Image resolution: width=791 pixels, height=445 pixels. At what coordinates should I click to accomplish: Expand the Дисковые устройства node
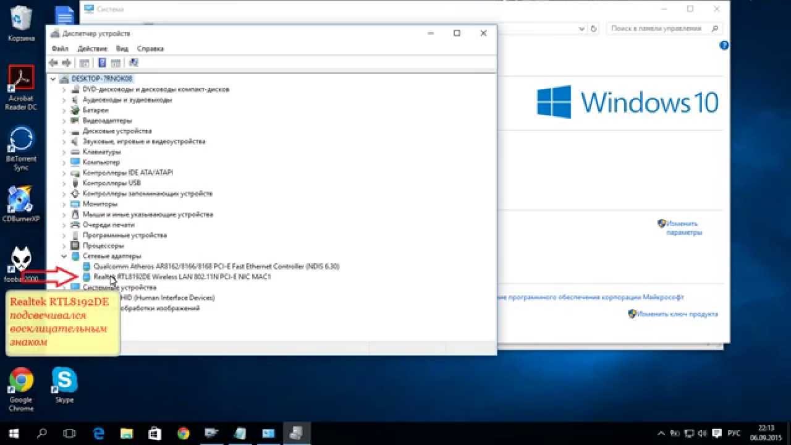[64, 131]
